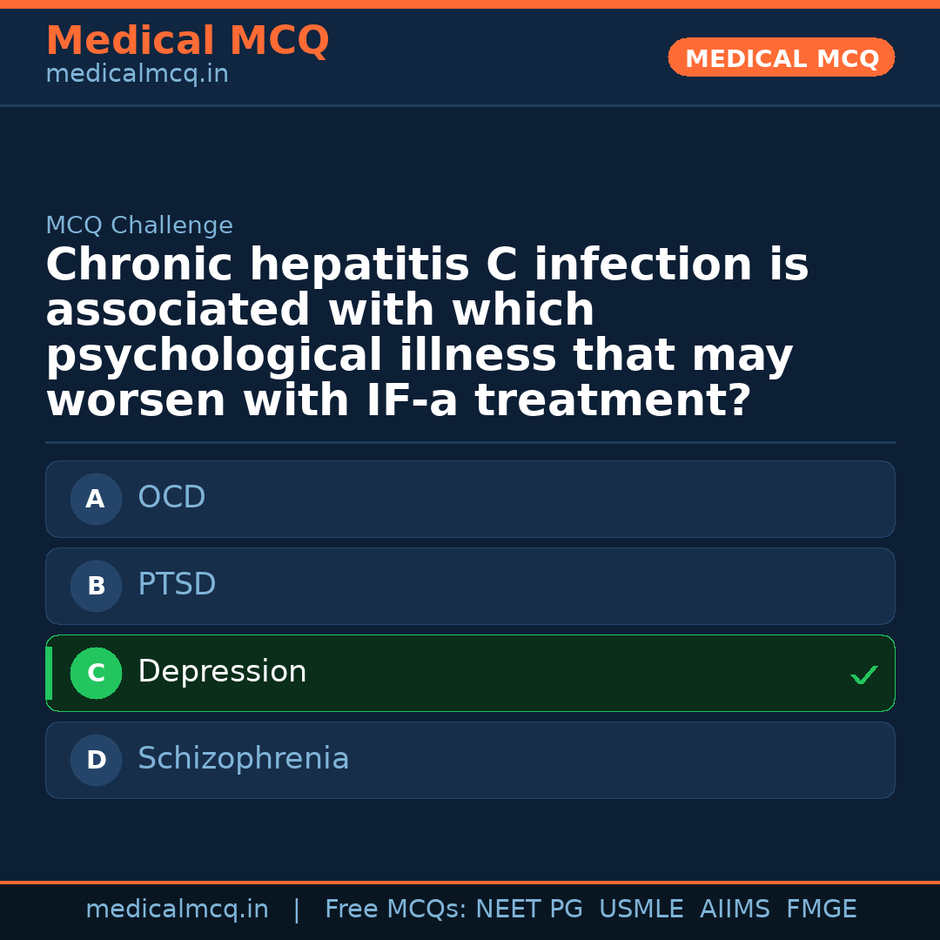This screenshot has width=940, height=940.
Task: Open medicalmcq.in link under header title
Action: click(x=137, y=75)
